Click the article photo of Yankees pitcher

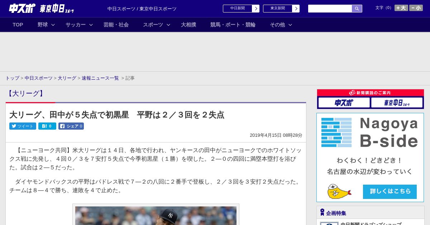[x=156, y=215]
